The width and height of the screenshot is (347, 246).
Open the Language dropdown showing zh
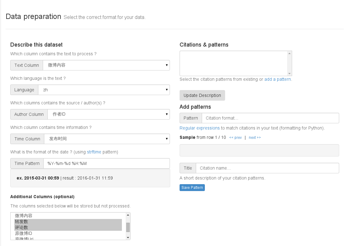pos(104,90)
